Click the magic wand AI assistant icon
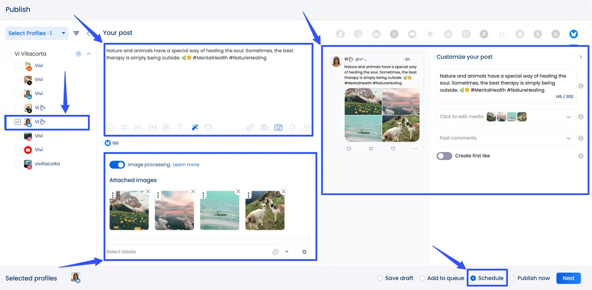The image size is (592, 290). pos(195,127)
